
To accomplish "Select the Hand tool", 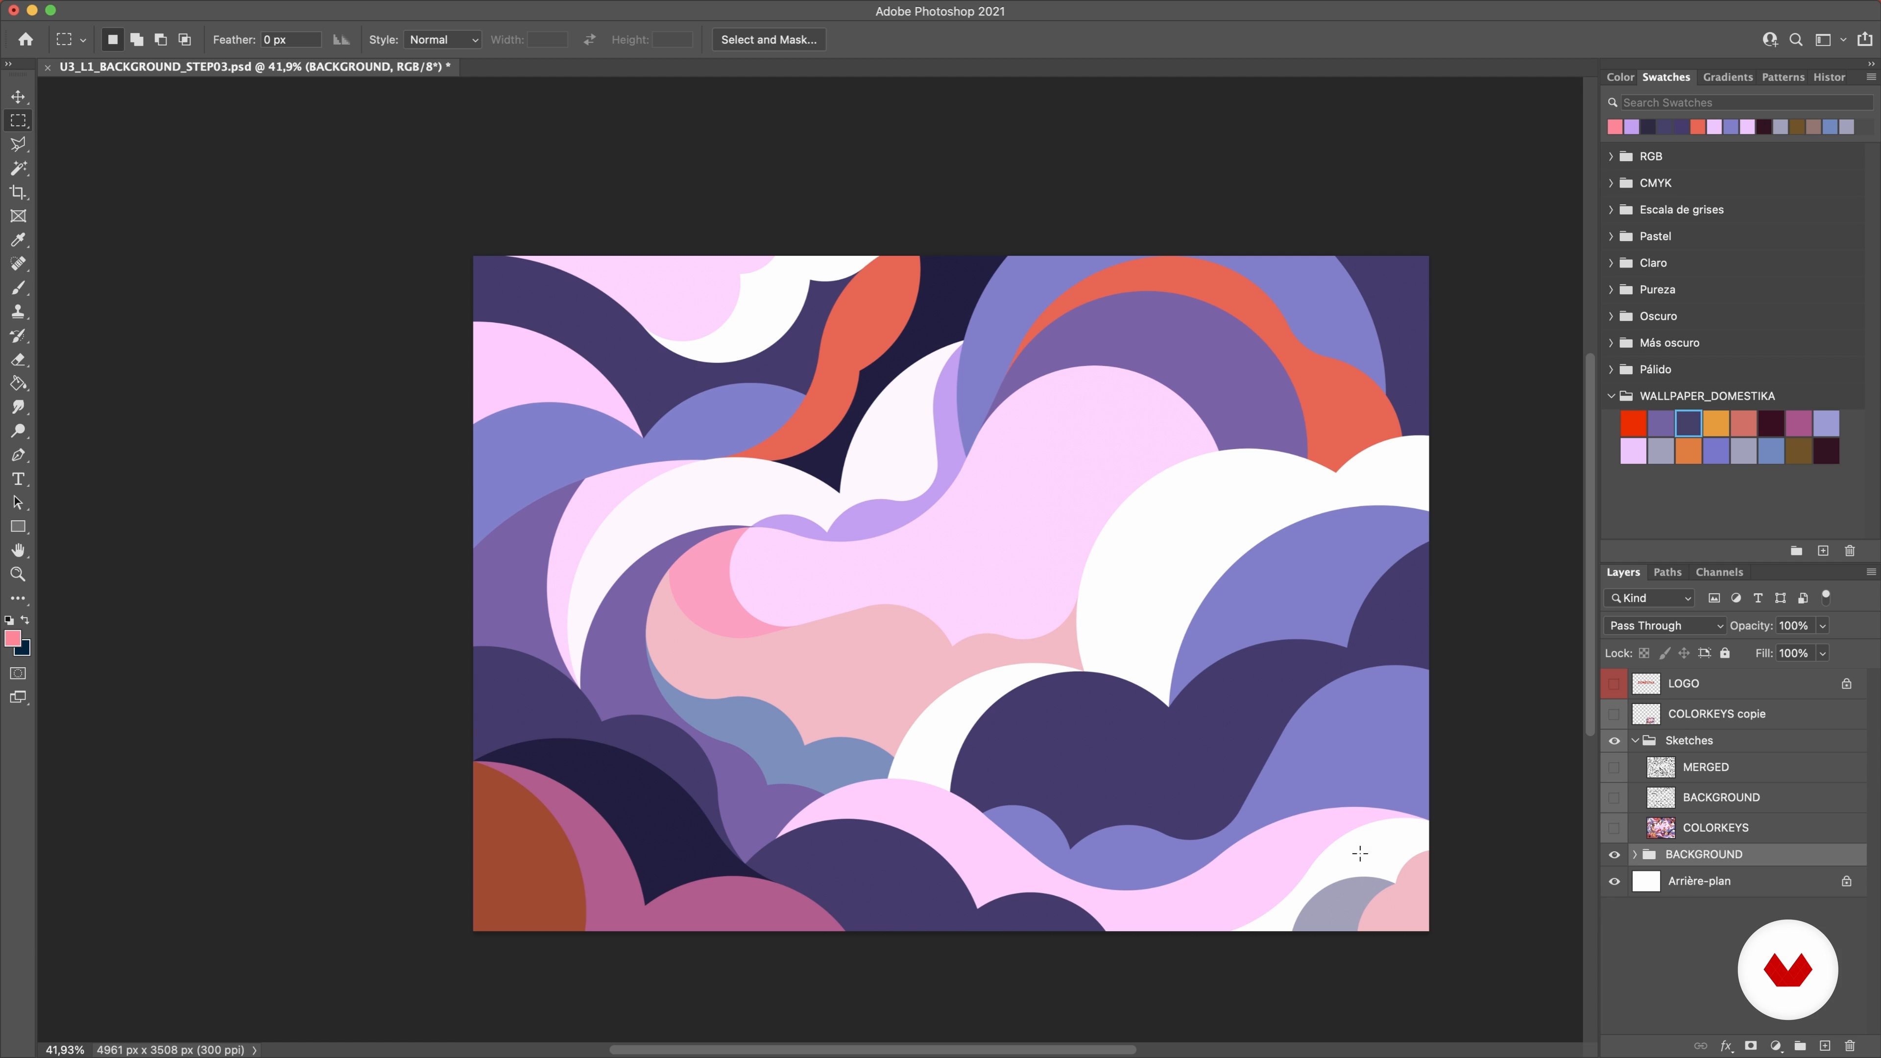I will (x=18, y=551).
